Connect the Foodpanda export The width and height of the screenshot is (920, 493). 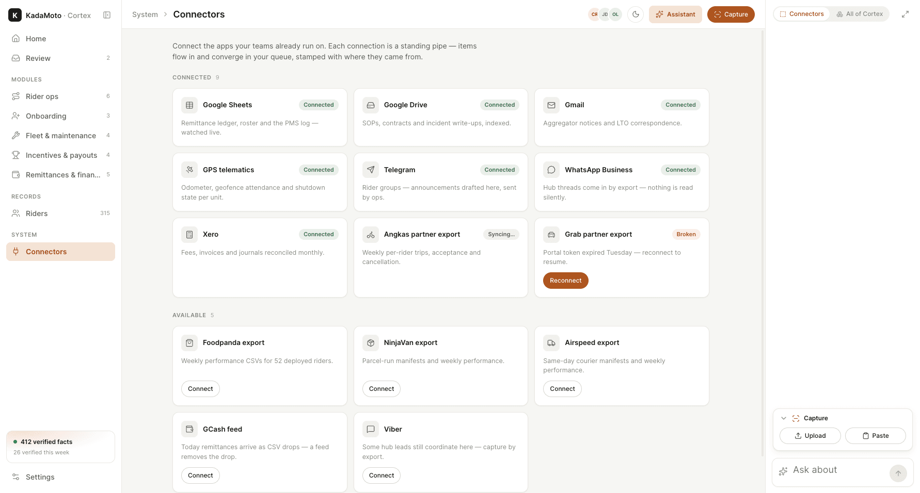click(200, 389)
